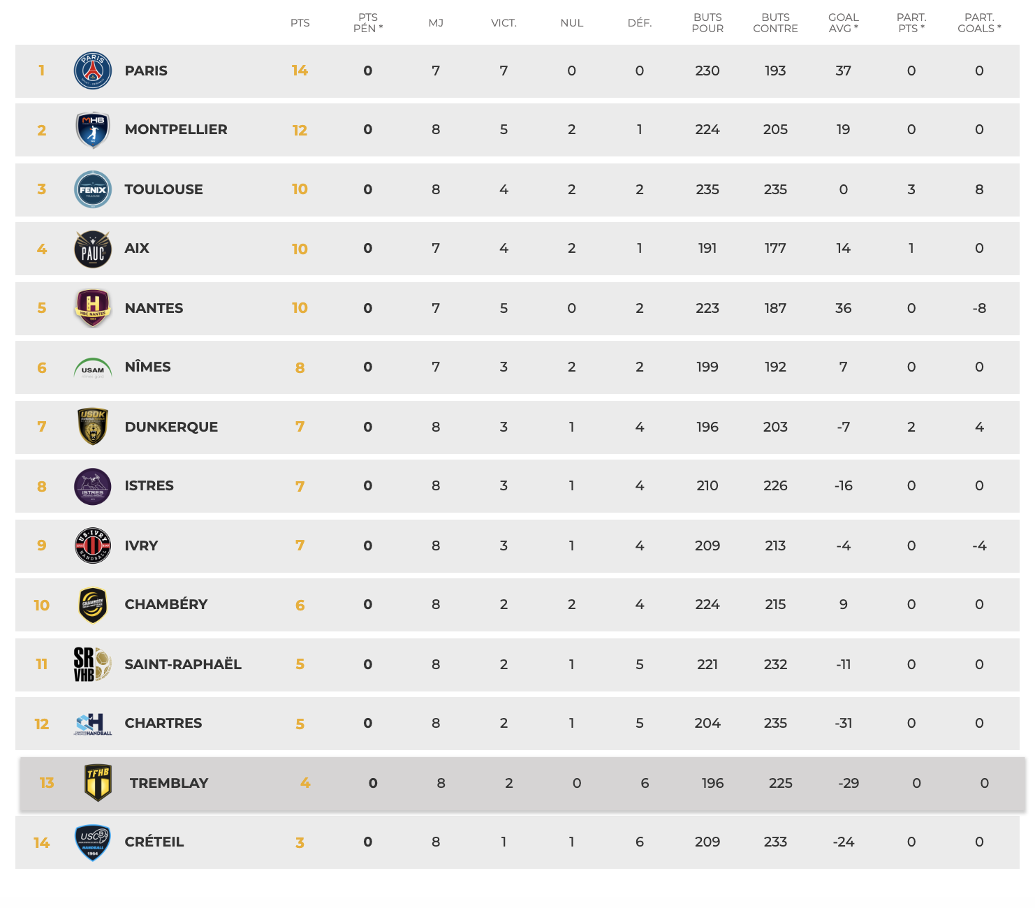Image resolution: width=1035 pixels, height=908 pixels.
Task: Click the HBC Nantes crest
Action: [93, 308]
